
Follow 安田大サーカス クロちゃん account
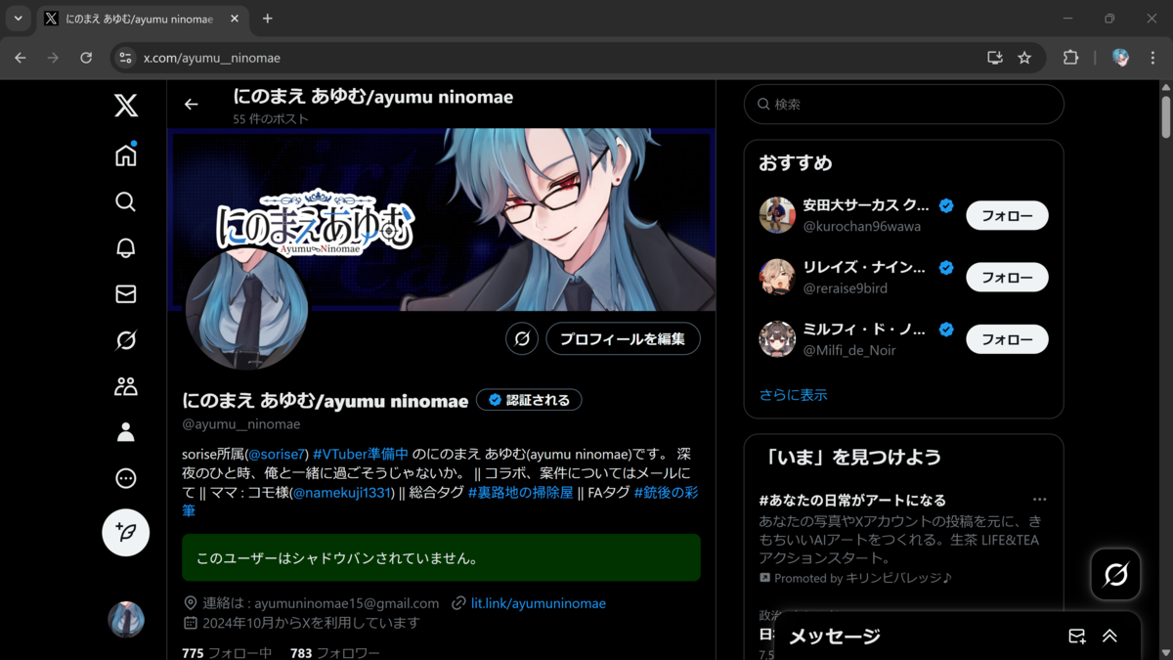[1007, 216]
